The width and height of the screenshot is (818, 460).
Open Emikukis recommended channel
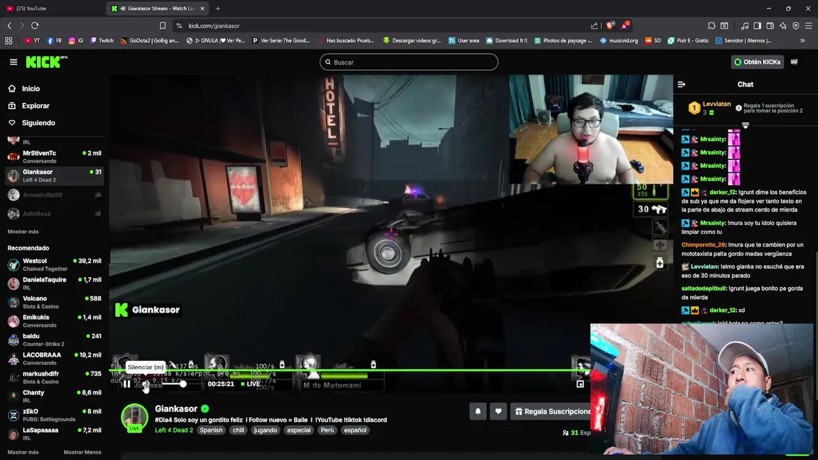[54, 321]
